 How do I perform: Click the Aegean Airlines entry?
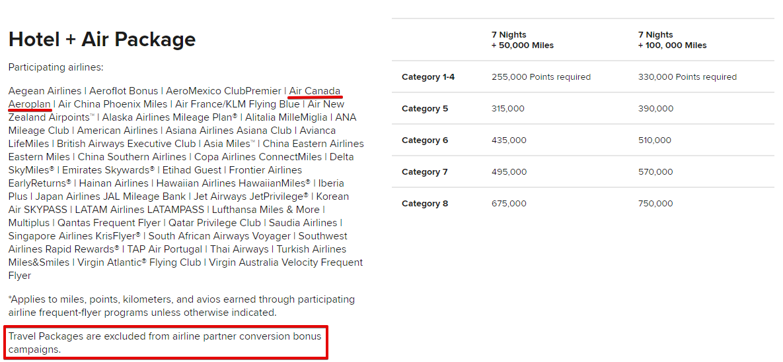tap(45, 91)
